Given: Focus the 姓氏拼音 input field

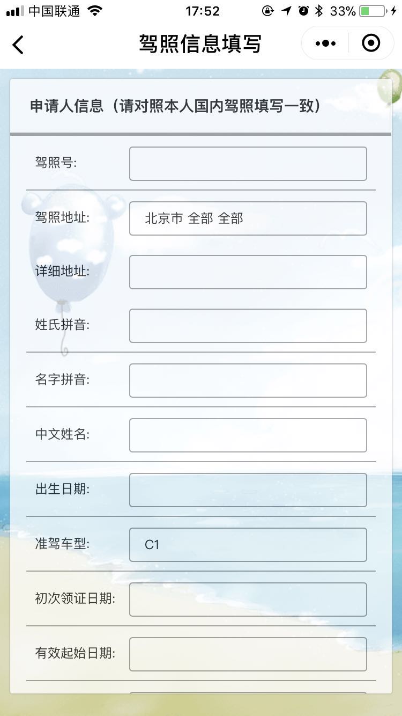Looking at the screenshot, I should pyautogui.click(x=248, y=326).
